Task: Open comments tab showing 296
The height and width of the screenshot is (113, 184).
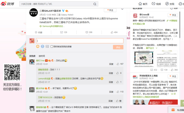Action: tap(89, 32)
